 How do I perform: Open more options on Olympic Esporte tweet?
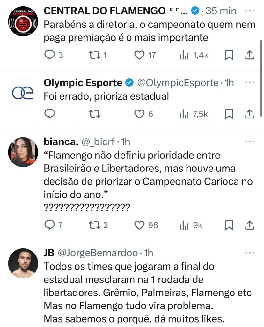(250, 82)
